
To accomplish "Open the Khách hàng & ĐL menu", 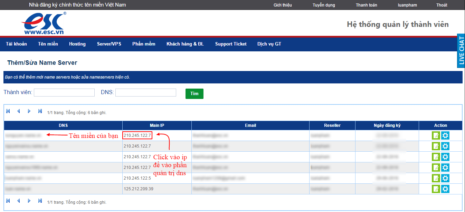I will [185, 44].
